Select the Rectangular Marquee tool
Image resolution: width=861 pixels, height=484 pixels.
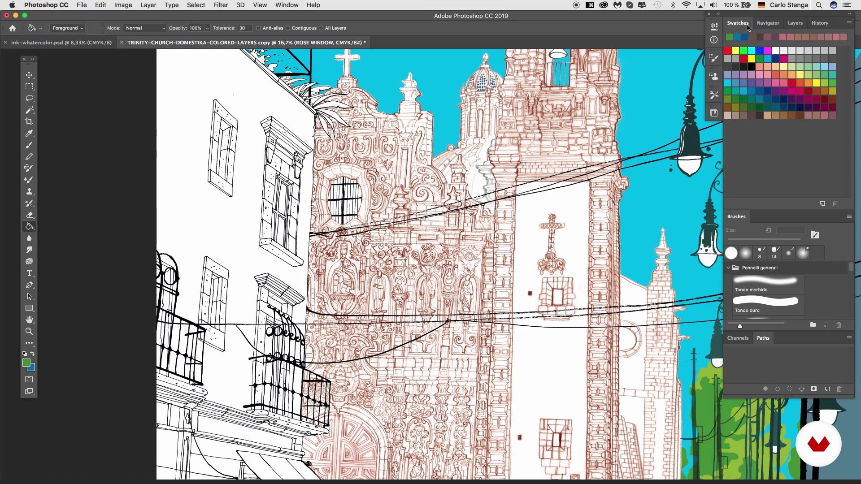[x=29, y=86]
